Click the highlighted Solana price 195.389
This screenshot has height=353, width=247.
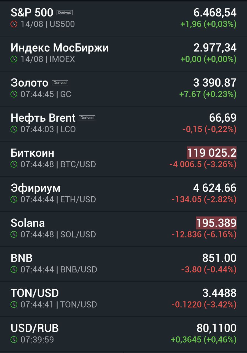pyautogui.click(x=216, y=223)
